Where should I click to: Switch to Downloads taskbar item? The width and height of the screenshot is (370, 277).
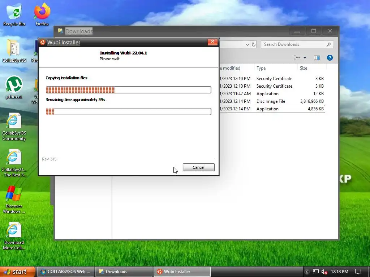(x=124, y=272)
